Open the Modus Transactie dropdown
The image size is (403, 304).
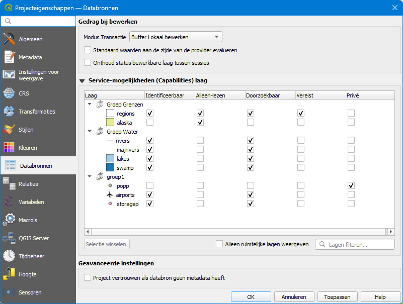tap(176, 37)
